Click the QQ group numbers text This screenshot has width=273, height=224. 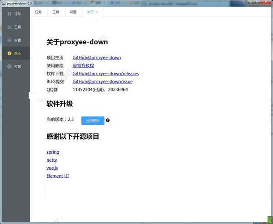pyautogui.click(x=100, y=90)
